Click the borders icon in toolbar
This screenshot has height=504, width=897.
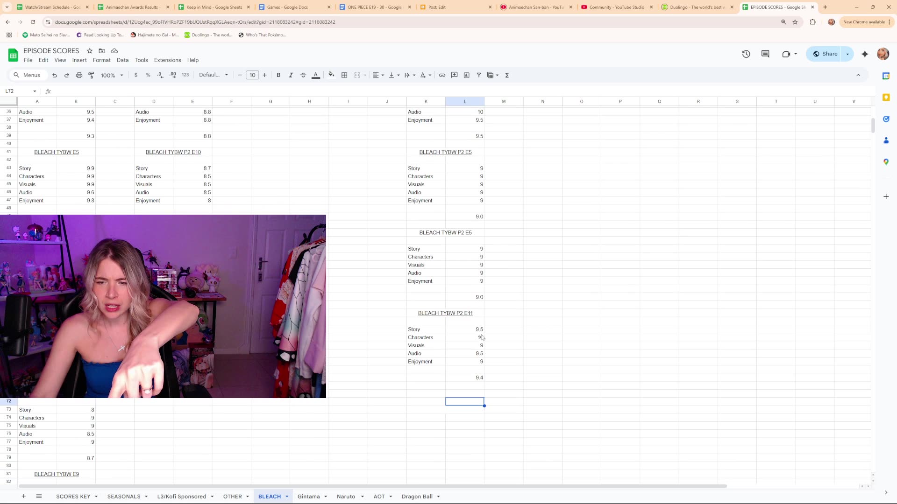pyautogui.click(x=344, y=75)
